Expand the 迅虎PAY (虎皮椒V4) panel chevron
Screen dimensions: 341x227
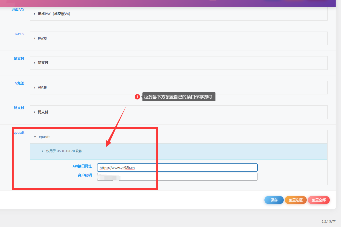[34, 14]
